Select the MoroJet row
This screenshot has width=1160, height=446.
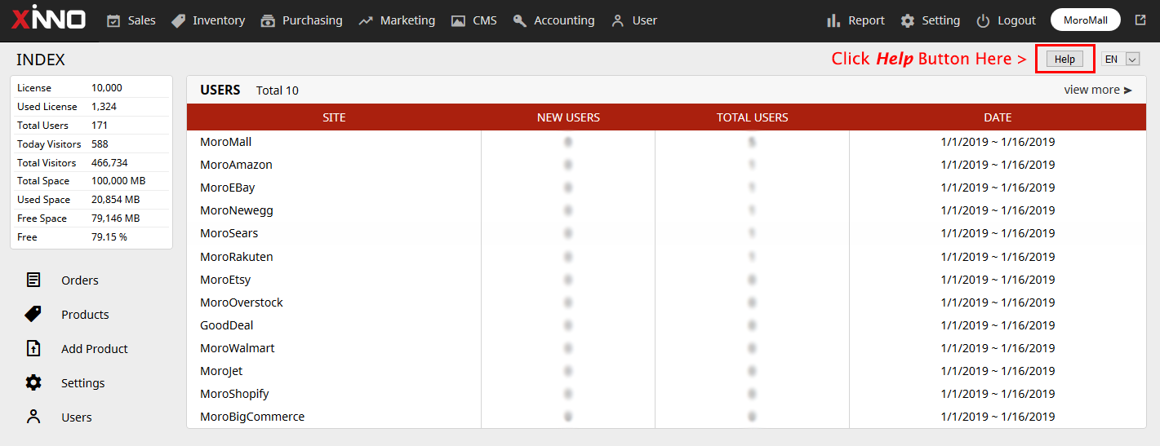coord(666,371)
